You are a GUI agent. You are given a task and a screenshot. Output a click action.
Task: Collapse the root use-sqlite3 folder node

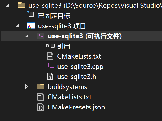click(7, 5)
